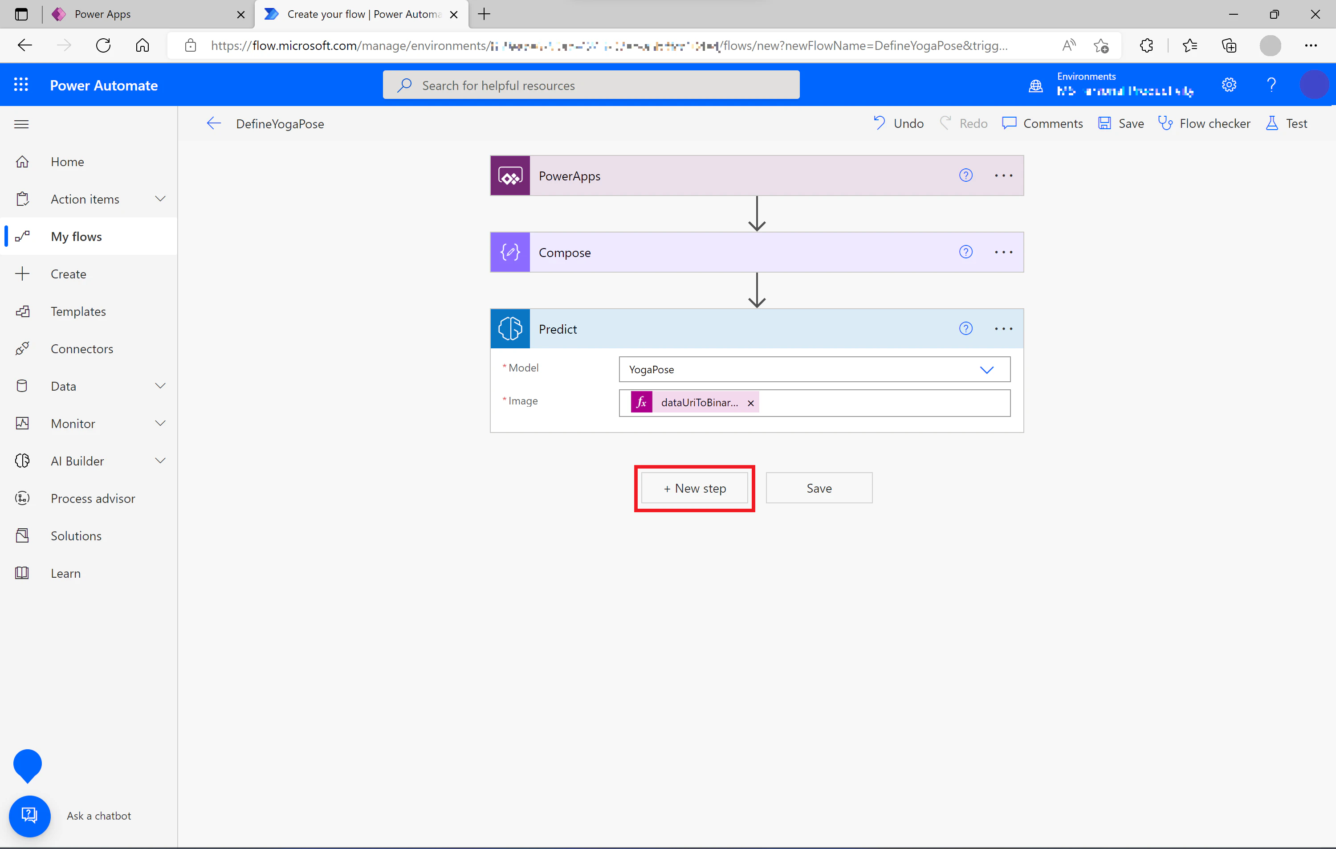Click the PowerApps trigger icon
1336x849 pixels.
[510, 176]
